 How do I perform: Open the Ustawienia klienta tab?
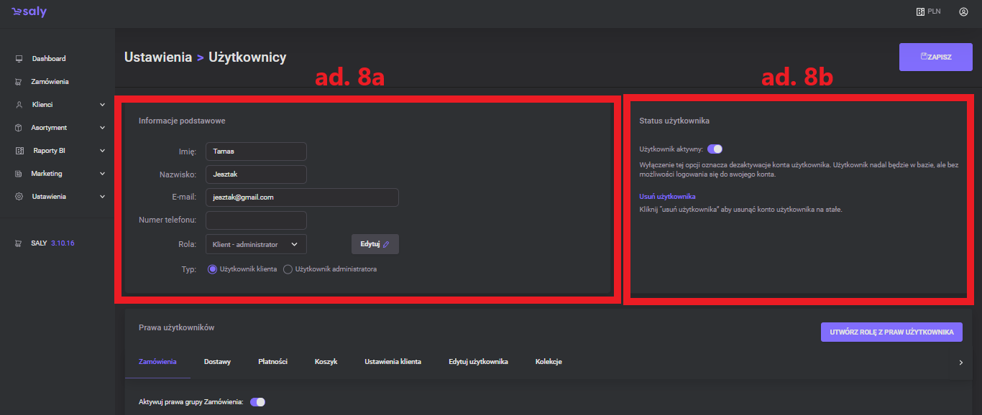(393, 362)
